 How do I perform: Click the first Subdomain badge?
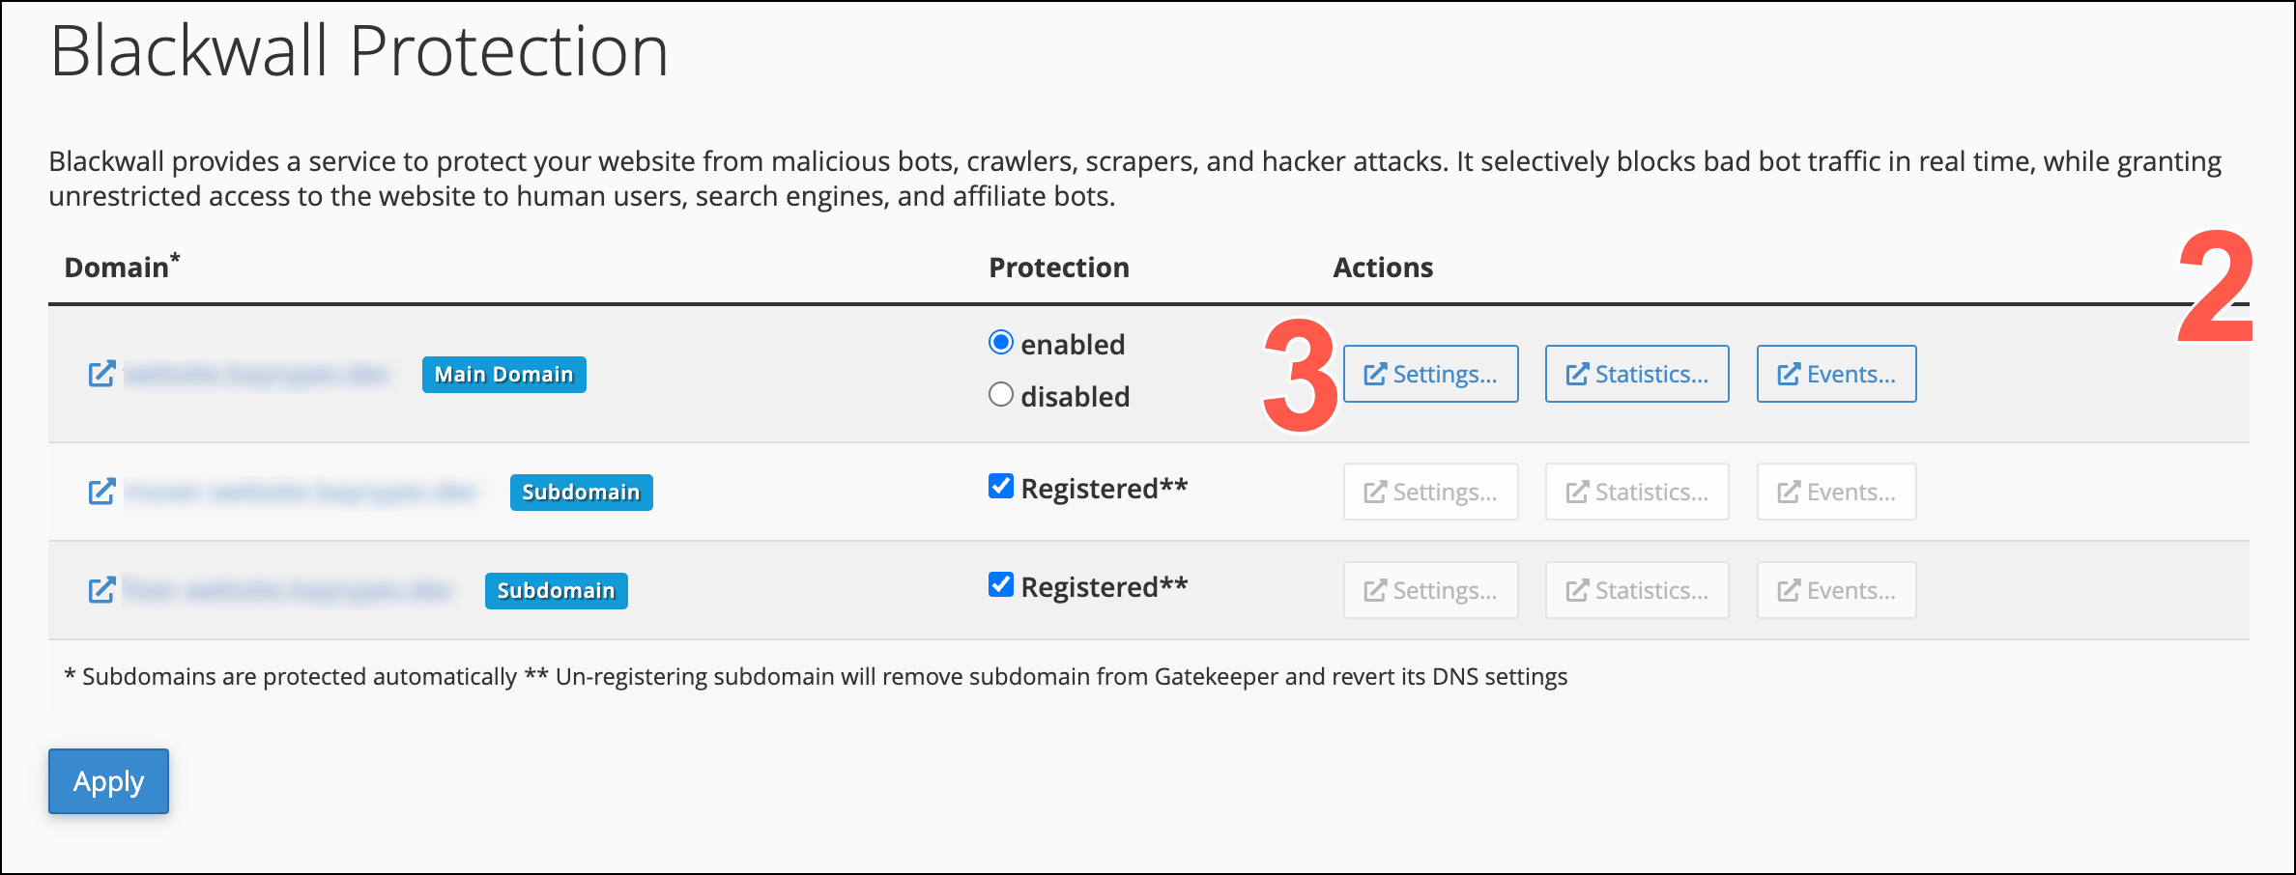coord(582,493)
